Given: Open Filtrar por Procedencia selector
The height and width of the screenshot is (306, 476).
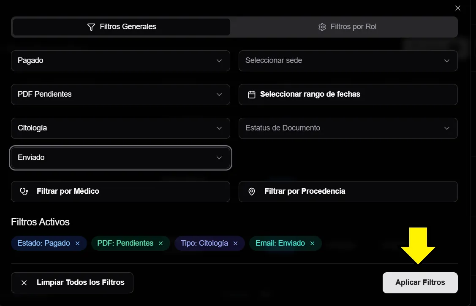Looking at the screenshot, I should click(x=348, y=192).
